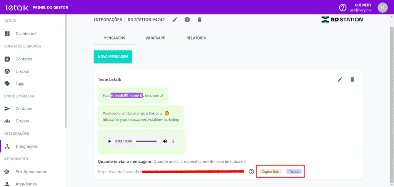Image resolution: width=394 pixels, height=187 pixels.
Task: Seek on the audio progress bar
Action: point(147,141)
